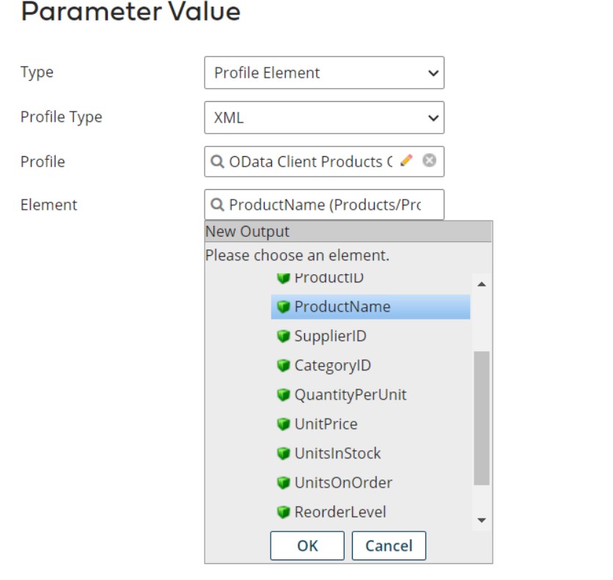The height and width of the screenshot is (580, 613).
Task: Clear the Profile field with the X icon
Action: click(429, 161)
